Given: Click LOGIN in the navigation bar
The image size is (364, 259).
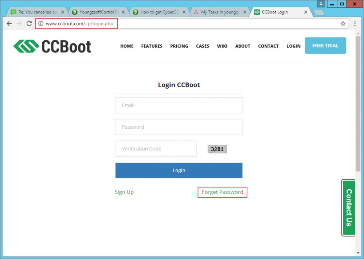Looking at the screenshot, I should (293, 46).
